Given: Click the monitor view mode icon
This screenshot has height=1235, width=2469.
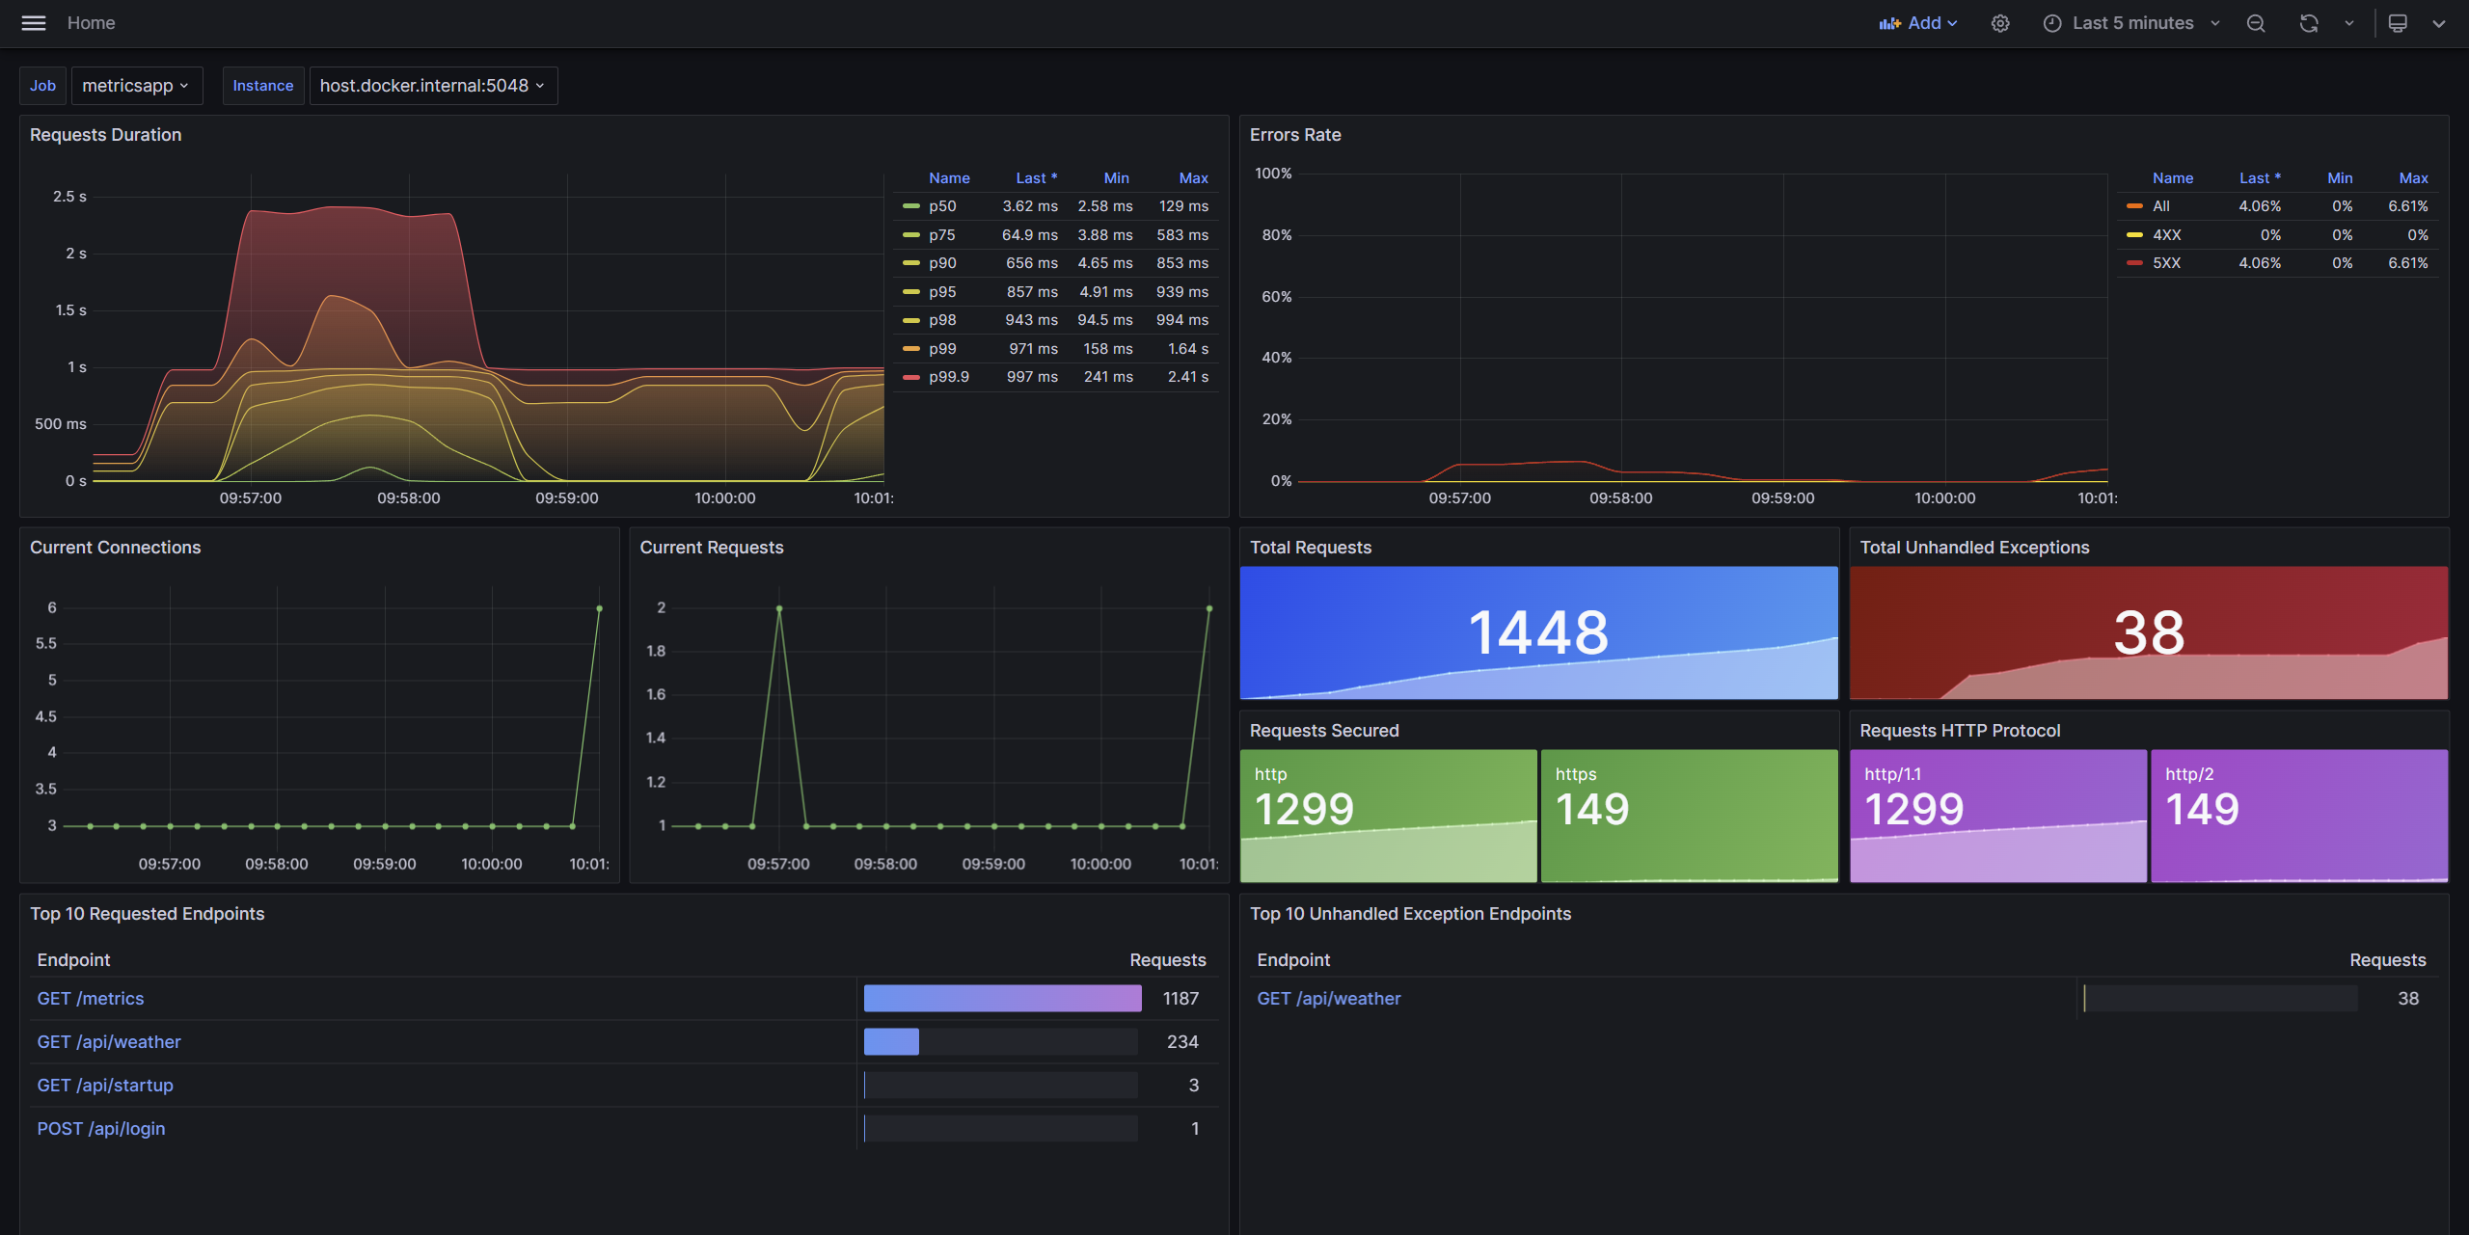Looking at the screenshot, I should tap(2398, 23).
